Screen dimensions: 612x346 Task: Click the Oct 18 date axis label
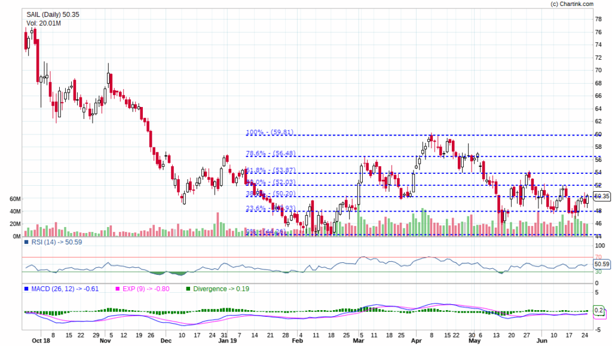pyautogui.click(x=41, y=341)
